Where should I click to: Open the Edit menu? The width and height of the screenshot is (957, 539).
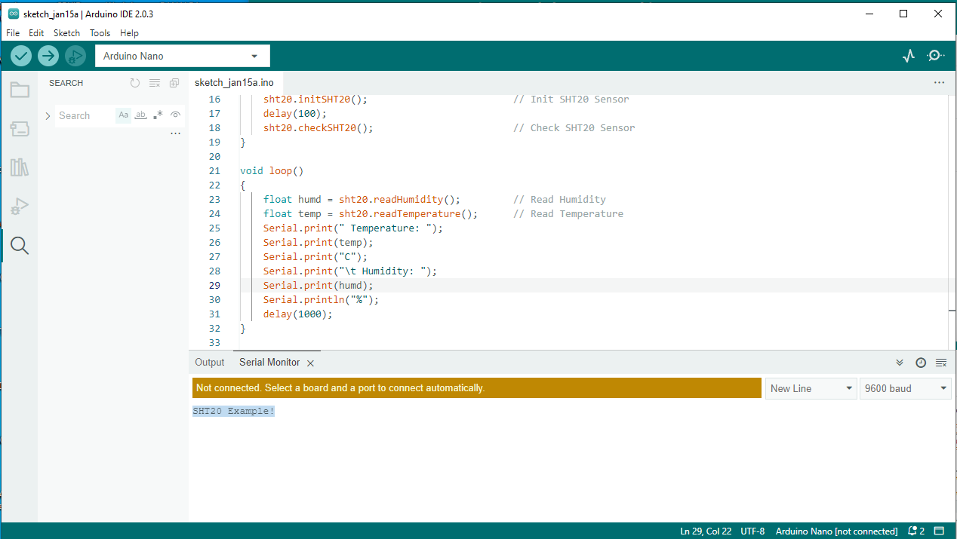coord(36,33)
